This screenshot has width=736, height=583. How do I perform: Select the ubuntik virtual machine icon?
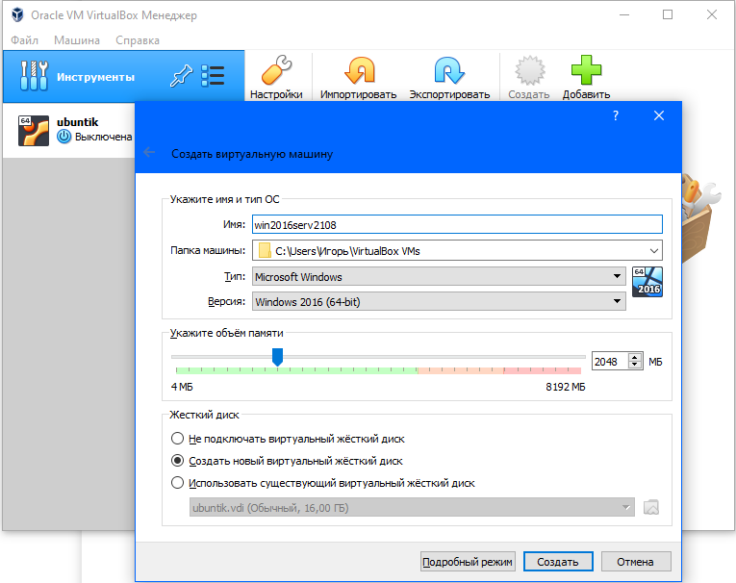coord(34,131)
